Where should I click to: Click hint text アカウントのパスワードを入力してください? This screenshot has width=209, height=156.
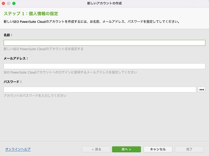[35, 96]
